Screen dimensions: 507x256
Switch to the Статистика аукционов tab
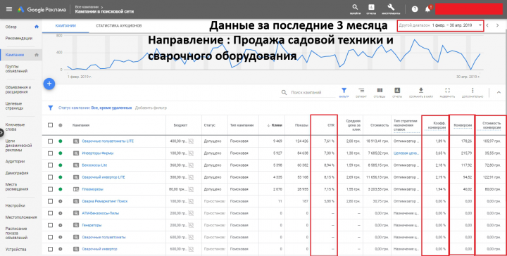tap(119, 26)
